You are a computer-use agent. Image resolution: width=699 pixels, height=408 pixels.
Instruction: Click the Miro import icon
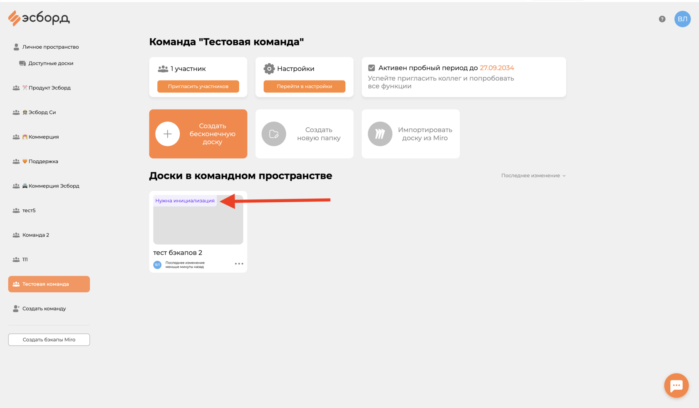click(380, 134)
